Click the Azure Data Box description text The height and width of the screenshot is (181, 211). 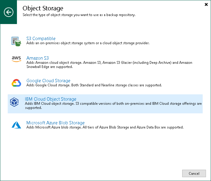(105, 127)
